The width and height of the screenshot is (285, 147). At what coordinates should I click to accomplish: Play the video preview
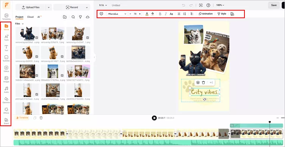coord(154,118)
